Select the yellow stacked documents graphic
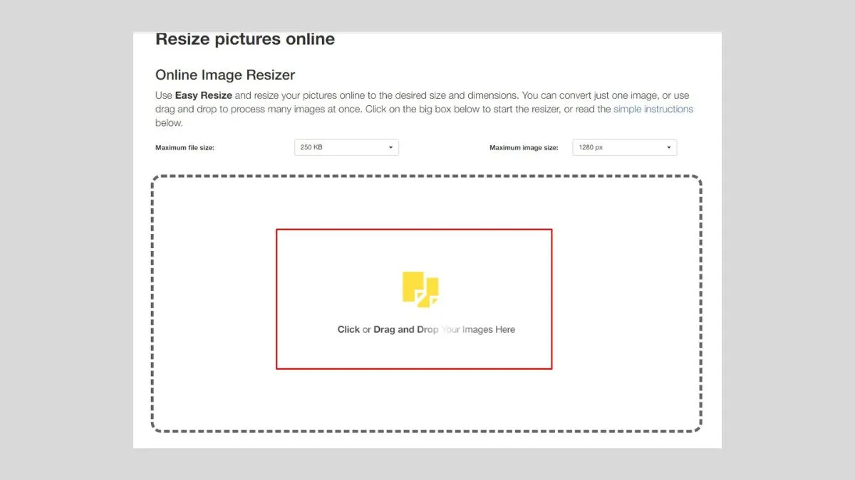The height and width of the screenshot is (480, 855). [421, 288]
